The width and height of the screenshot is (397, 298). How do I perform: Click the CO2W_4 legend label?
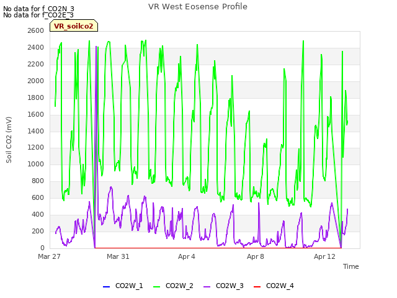pos(280,286)
